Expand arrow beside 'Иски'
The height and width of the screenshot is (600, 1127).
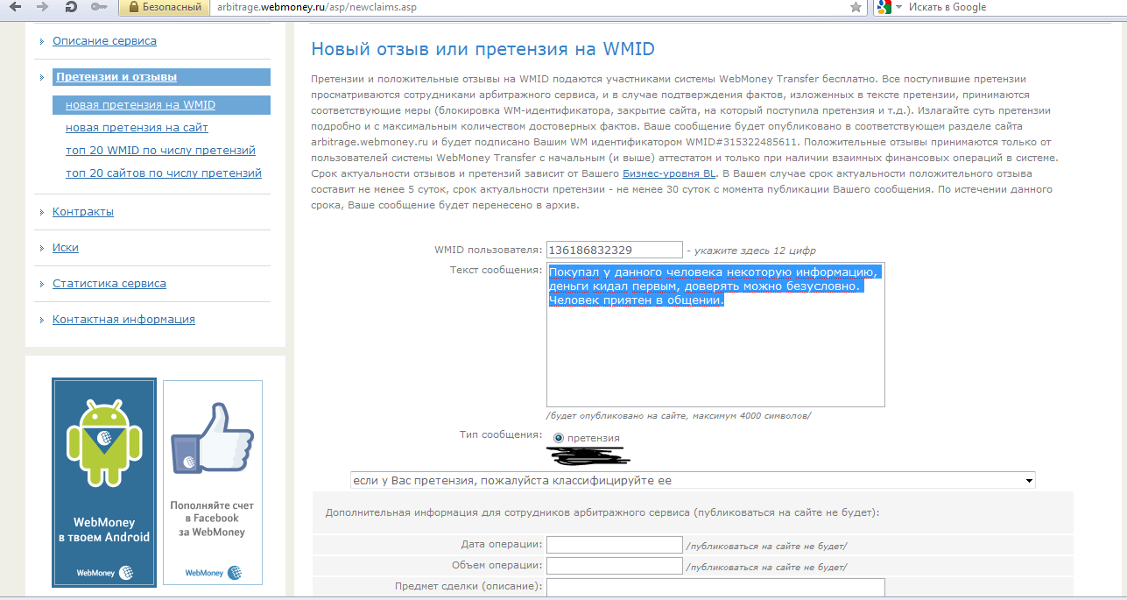(41, 248)
